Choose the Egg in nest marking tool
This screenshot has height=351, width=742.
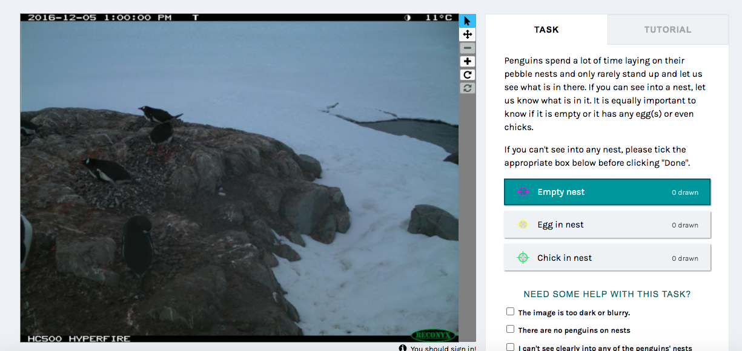click(607, 225)
